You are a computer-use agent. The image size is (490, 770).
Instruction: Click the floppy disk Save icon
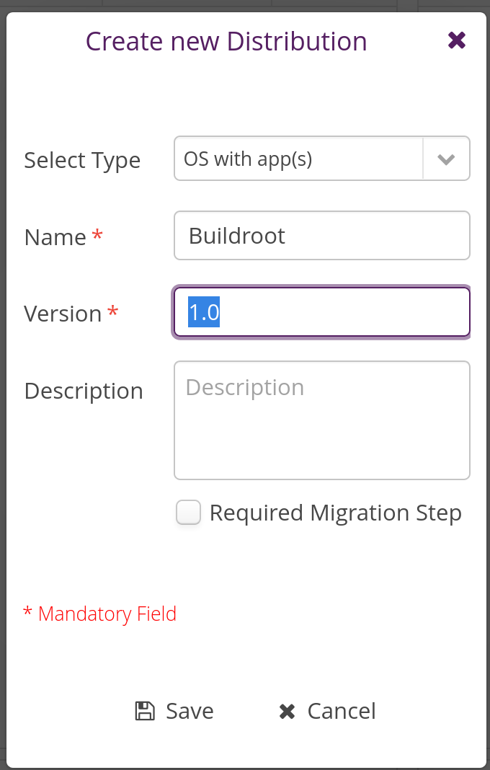tap(145, 711)
